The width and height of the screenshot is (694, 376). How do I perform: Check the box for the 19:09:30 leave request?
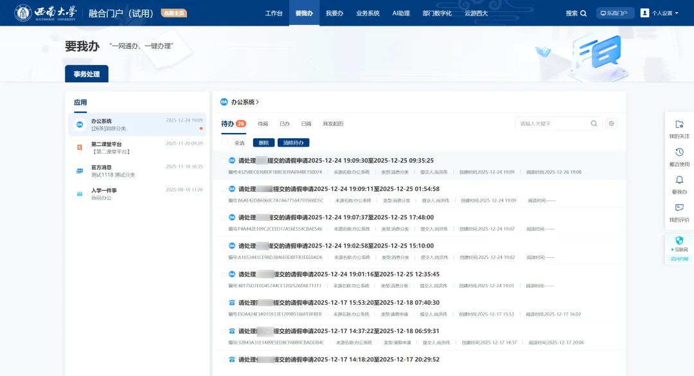tap(224, 161)
